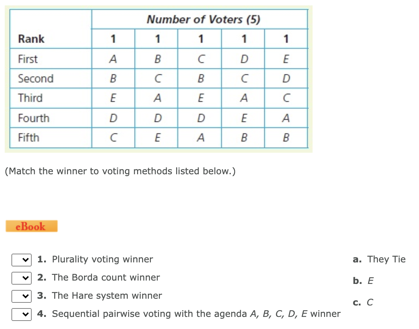Click candidate E in the last voter column
419x329 pixels.
pyautogui.click(x=286, y=59)
